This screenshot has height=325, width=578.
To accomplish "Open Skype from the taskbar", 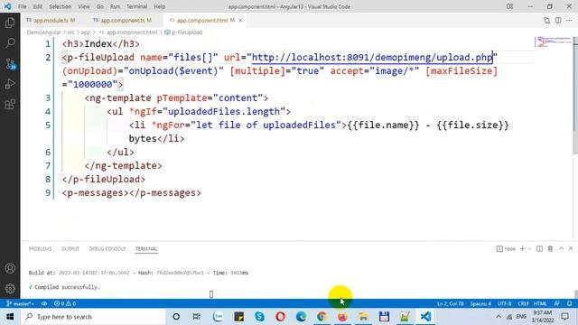I will [259, 317].
